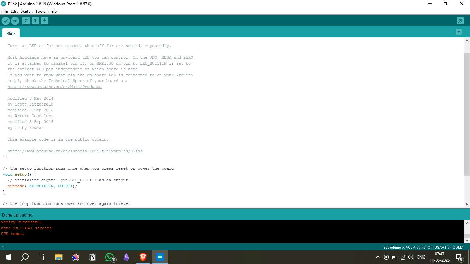Open the Wi-Fi network tray icon

click(x=403, y=257)
